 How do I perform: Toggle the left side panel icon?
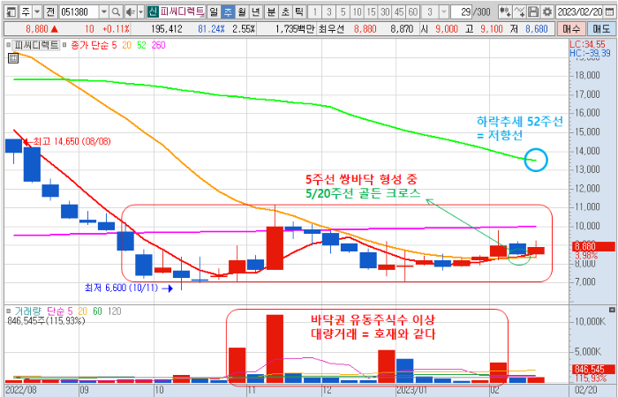[11, 11]
